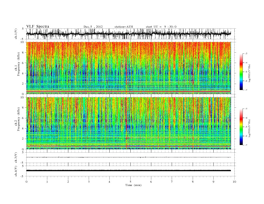Click the ch.4(V) axis label
The image size is (264, 204).
pyautogui.click(x=16, y=171)
